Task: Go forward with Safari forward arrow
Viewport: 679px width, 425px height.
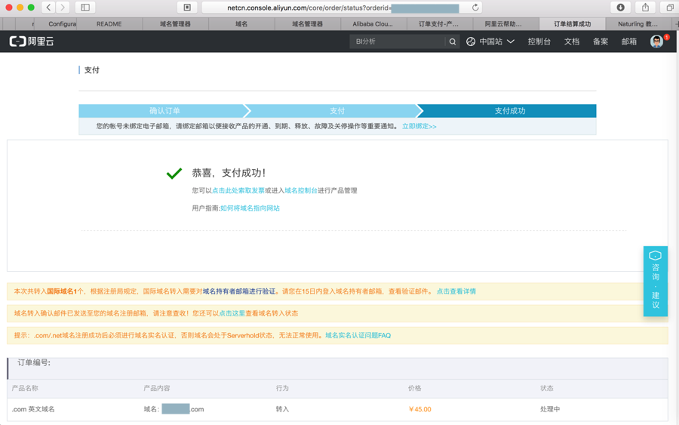Action: coord(63,8)
